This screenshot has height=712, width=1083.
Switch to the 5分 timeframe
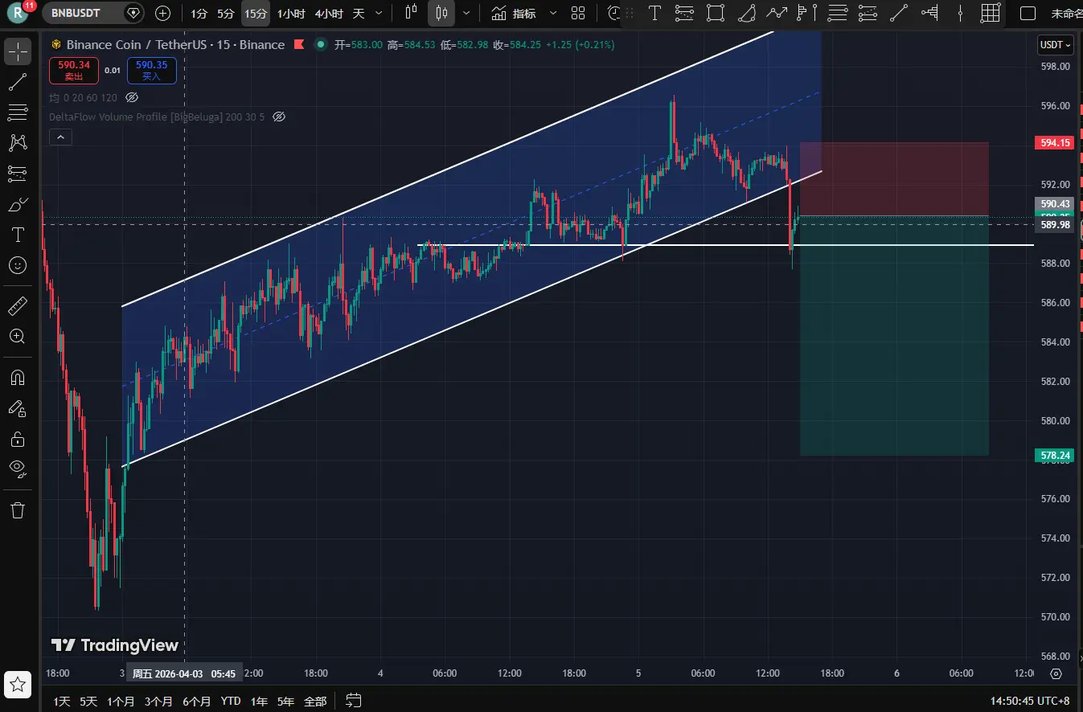[x=227, y=13]
